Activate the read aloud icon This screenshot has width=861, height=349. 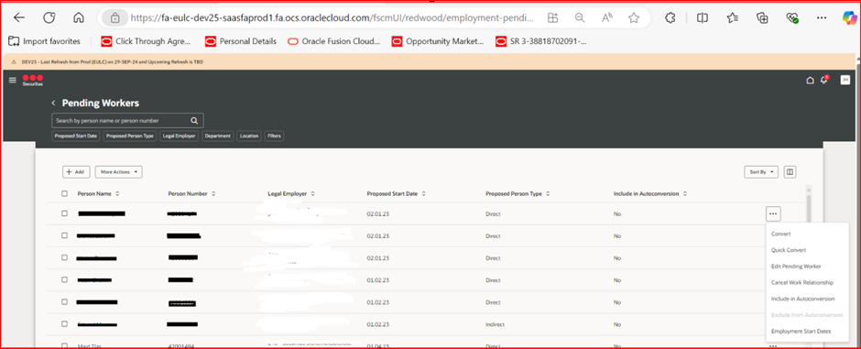606,18
